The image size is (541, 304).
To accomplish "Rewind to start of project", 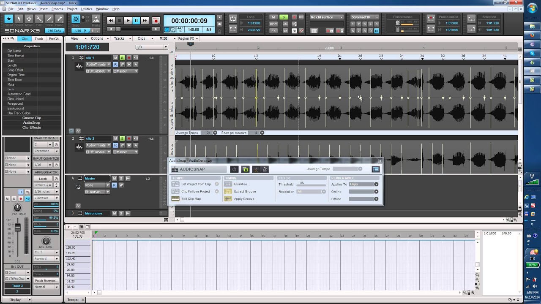I will click(x=111, y=20).
